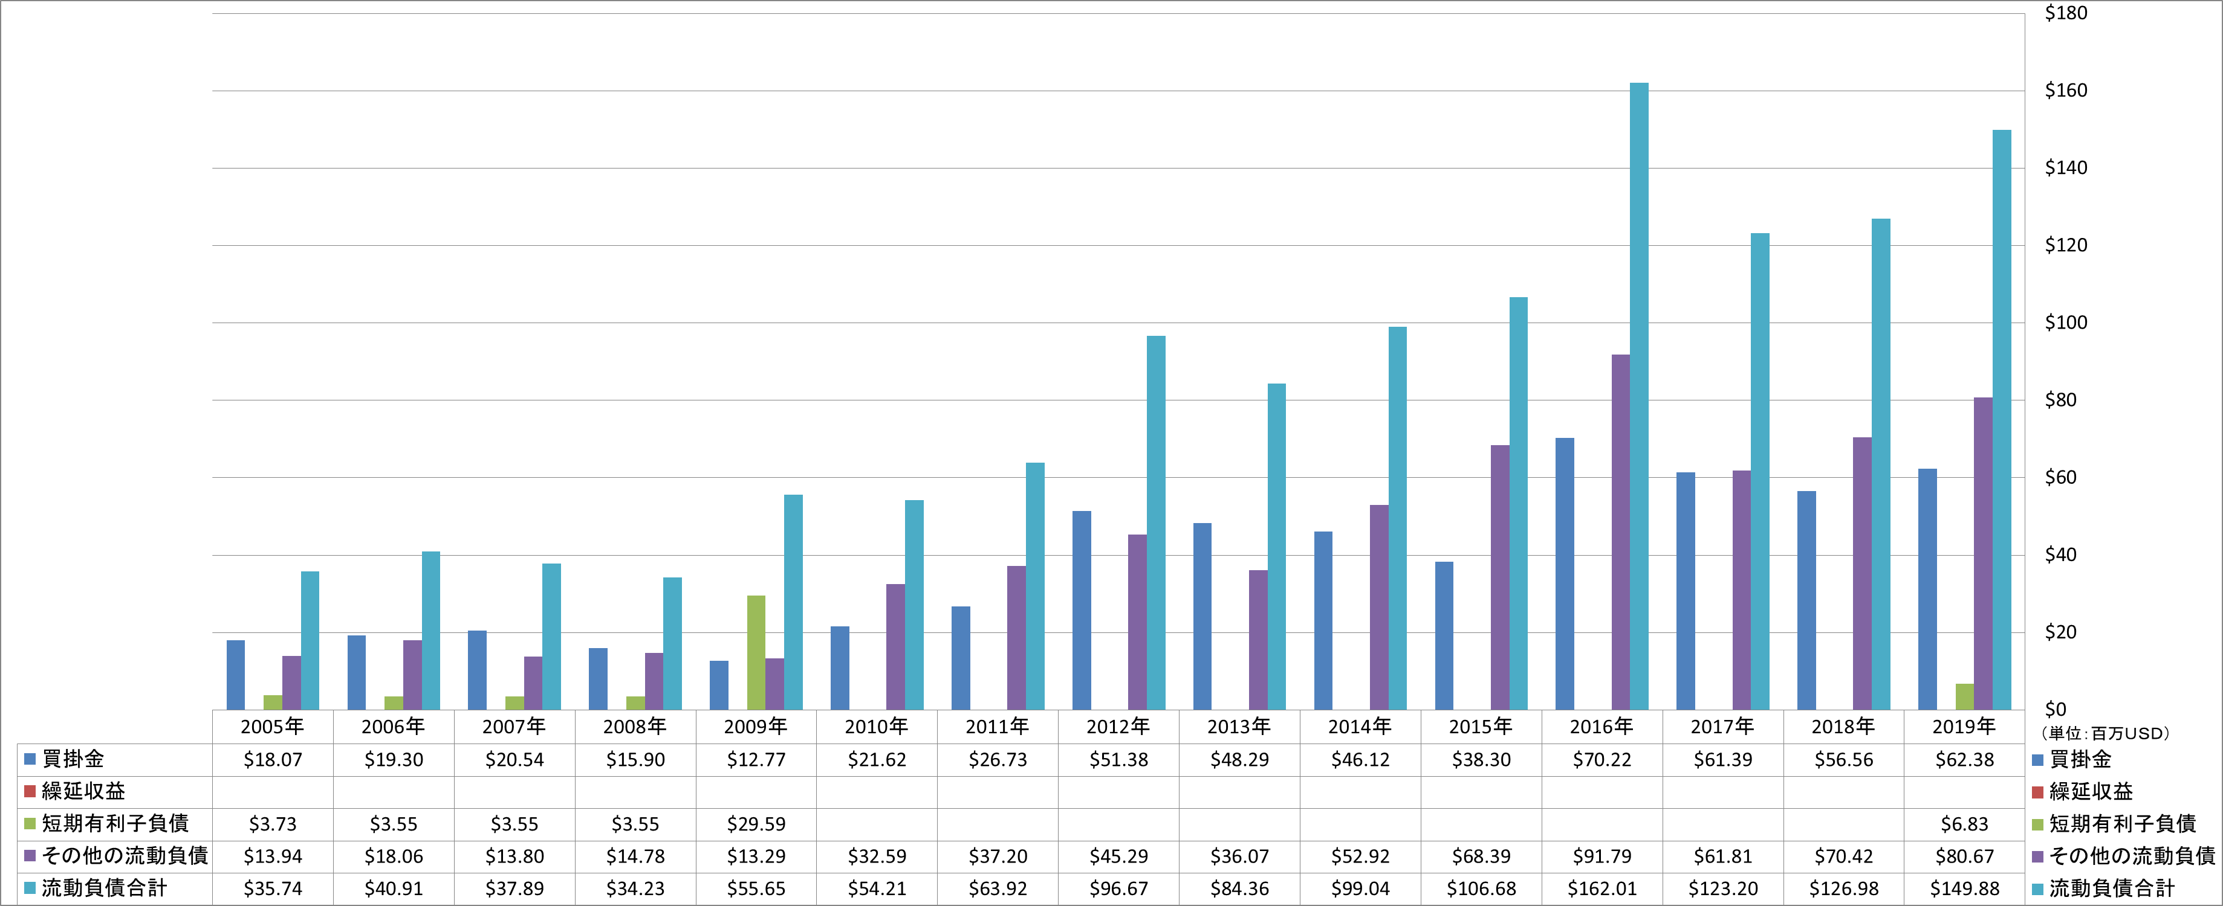2223x906 pixels.
Task: Select the small green 2019 bar
Action: (x=1965, y=696)
